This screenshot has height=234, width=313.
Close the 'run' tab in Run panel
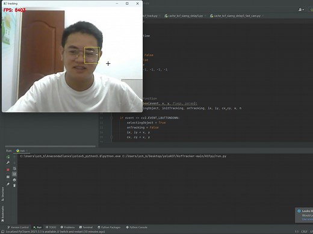pyautogui.click(x=26, y=150)
